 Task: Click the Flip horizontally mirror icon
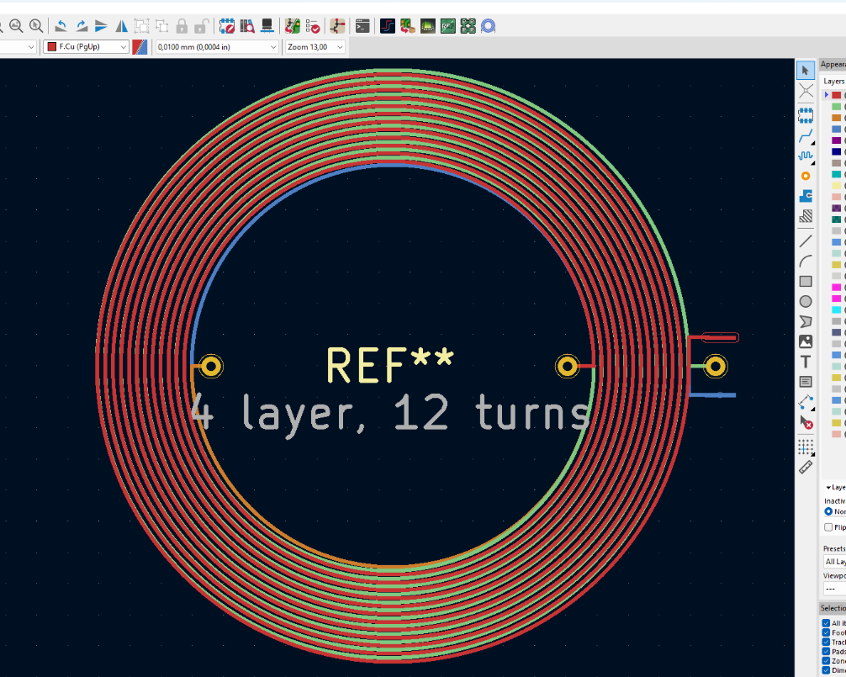click(121, 26)
